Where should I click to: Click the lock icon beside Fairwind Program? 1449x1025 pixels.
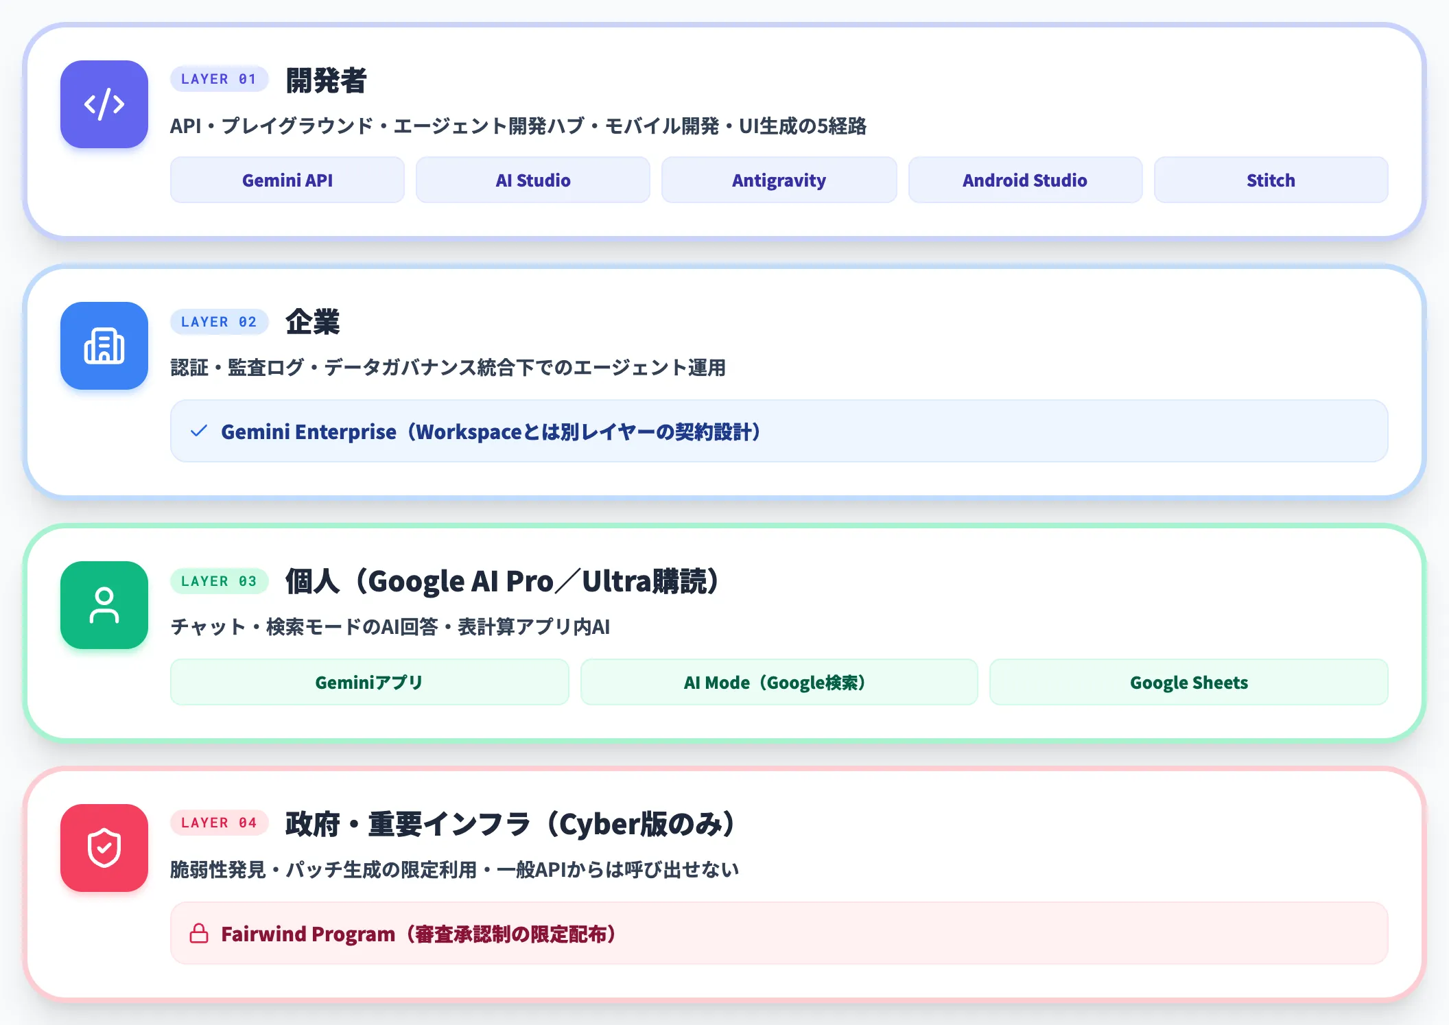click(199, 934)
